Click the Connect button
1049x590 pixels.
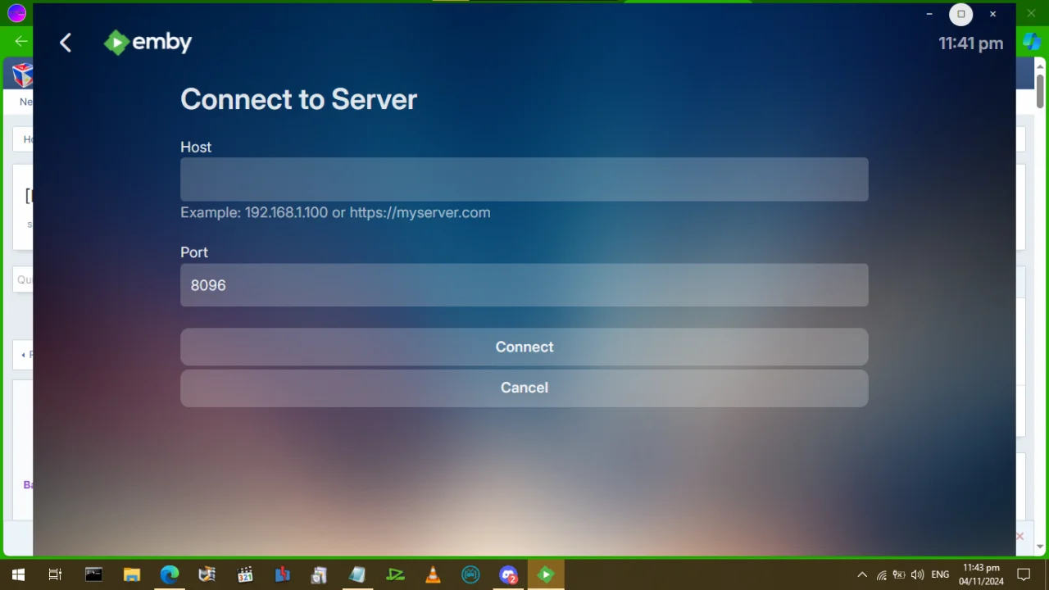[524, 347]
